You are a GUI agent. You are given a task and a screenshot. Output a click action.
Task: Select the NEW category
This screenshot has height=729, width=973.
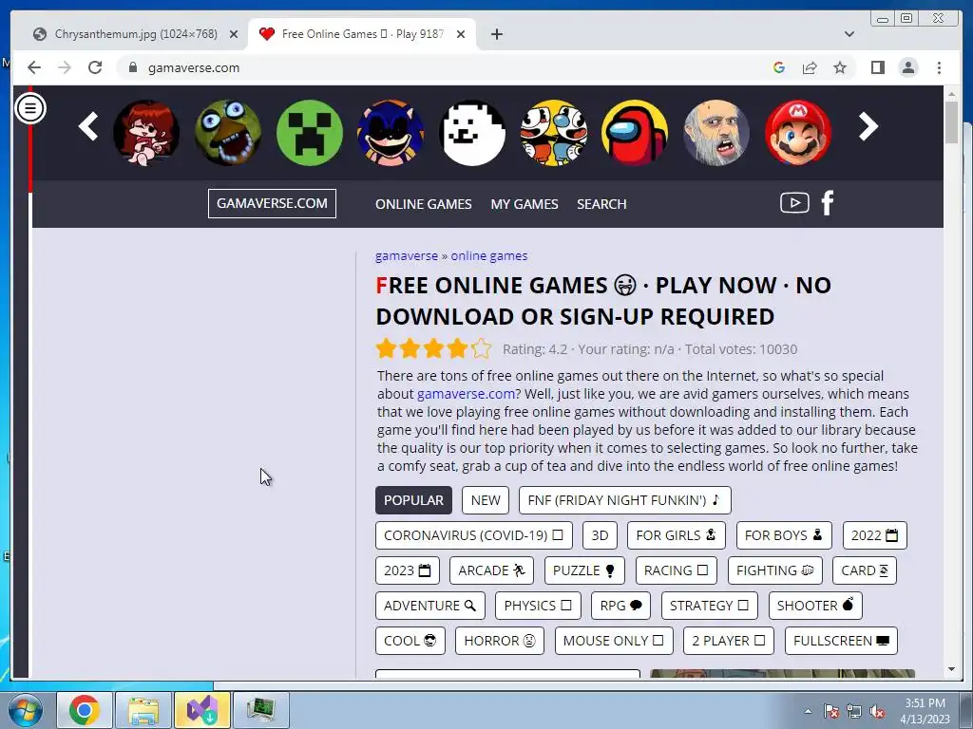click(486, 500)
